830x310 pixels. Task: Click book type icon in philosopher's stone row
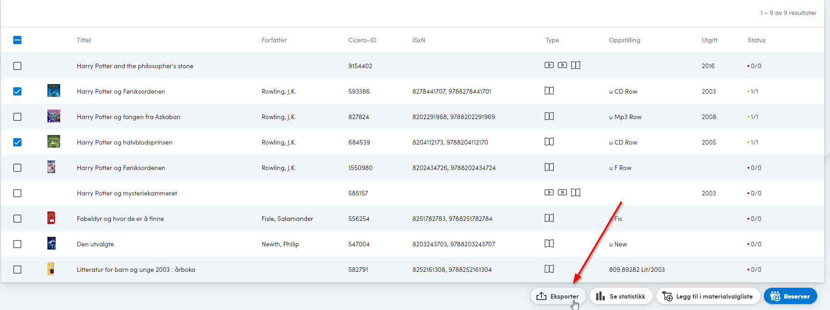(x=576, y=65)
